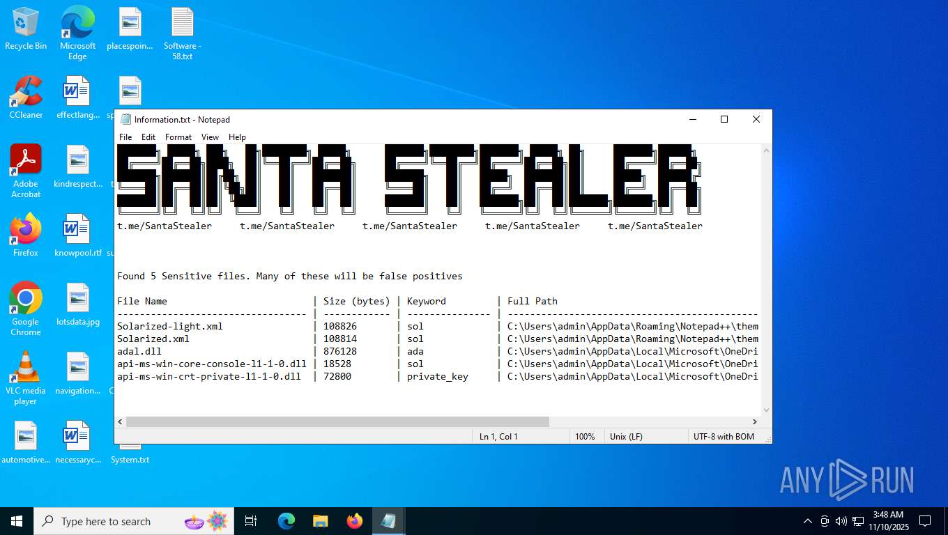Open VLC media player shortcut
This screenshot has height=535, width=948.
26,378
